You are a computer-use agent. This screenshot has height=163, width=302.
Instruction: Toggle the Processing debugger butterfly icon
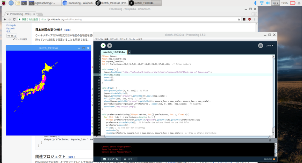click(x=260, y=45)
